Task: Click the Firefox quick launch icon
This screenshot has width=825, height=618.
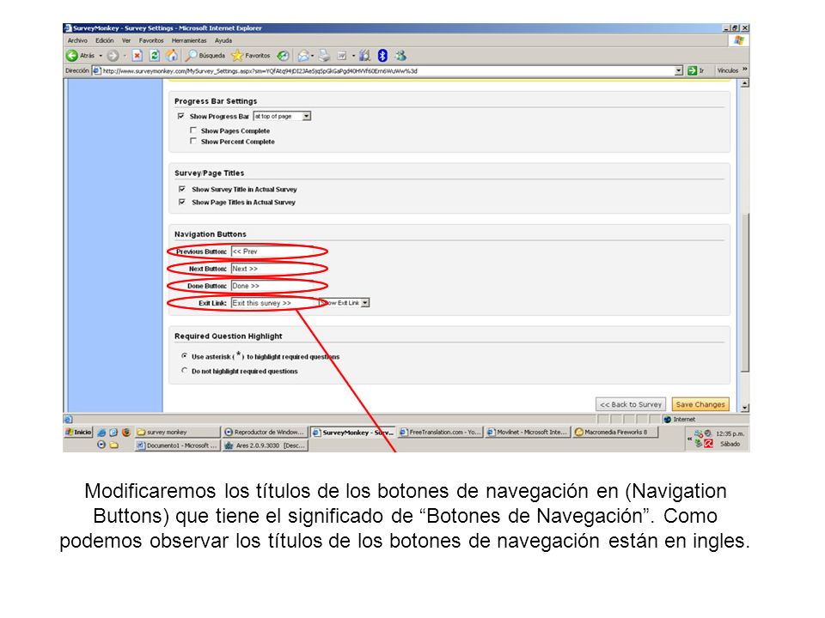Action: coord(125,432)
